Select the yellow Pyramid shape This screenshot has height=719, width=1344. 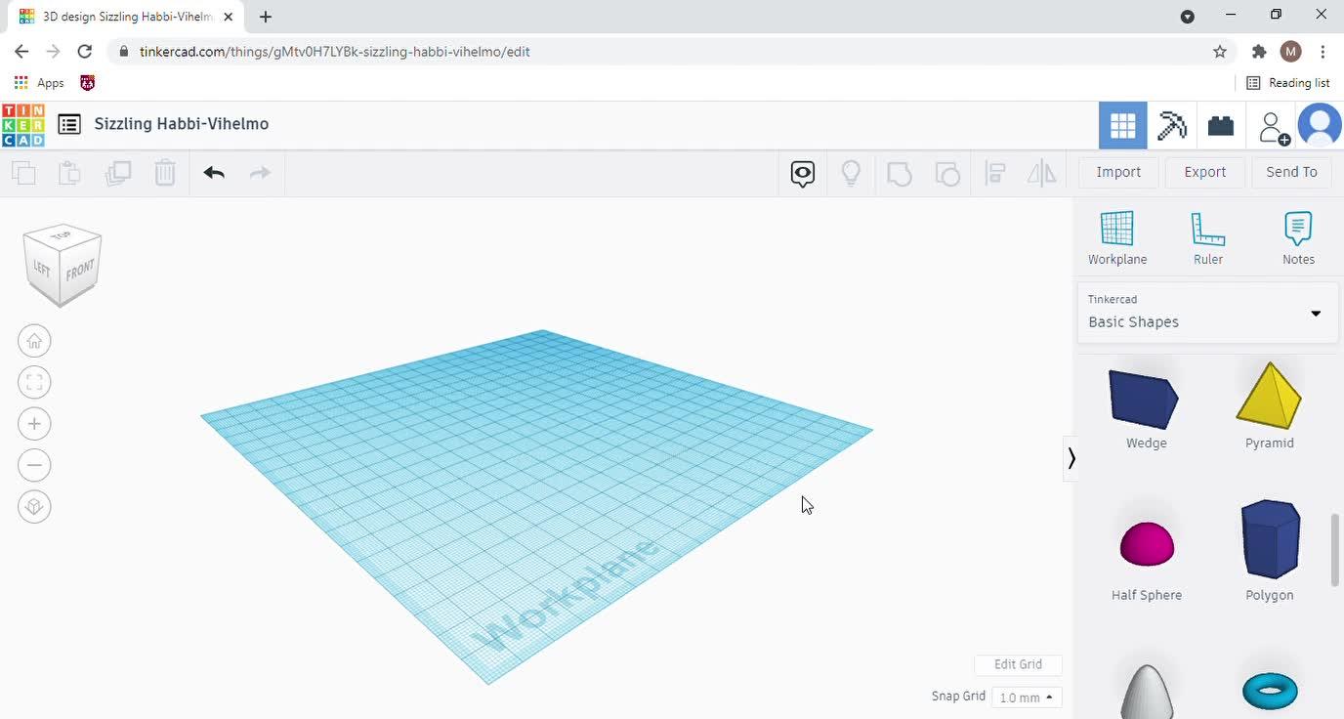point(1269,397)
